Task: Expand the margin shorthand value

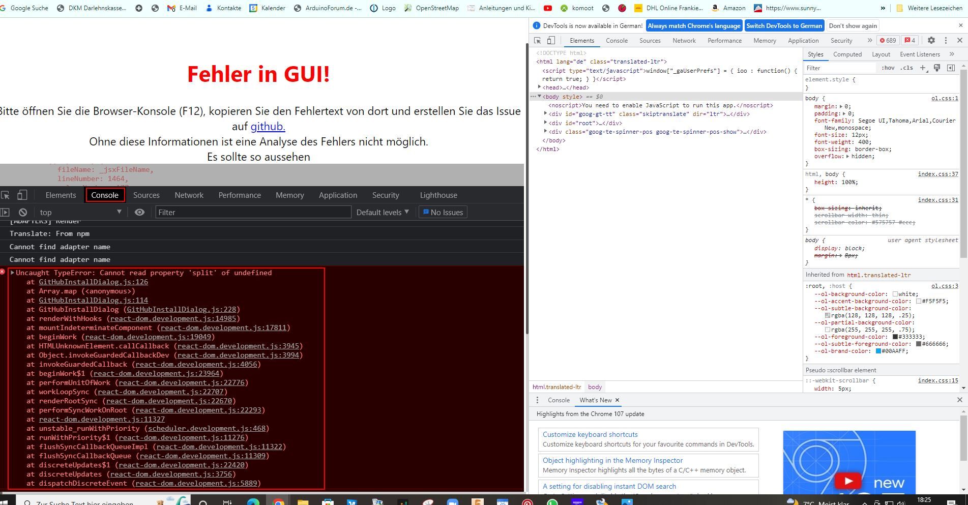Action: (x=841, y=107)
